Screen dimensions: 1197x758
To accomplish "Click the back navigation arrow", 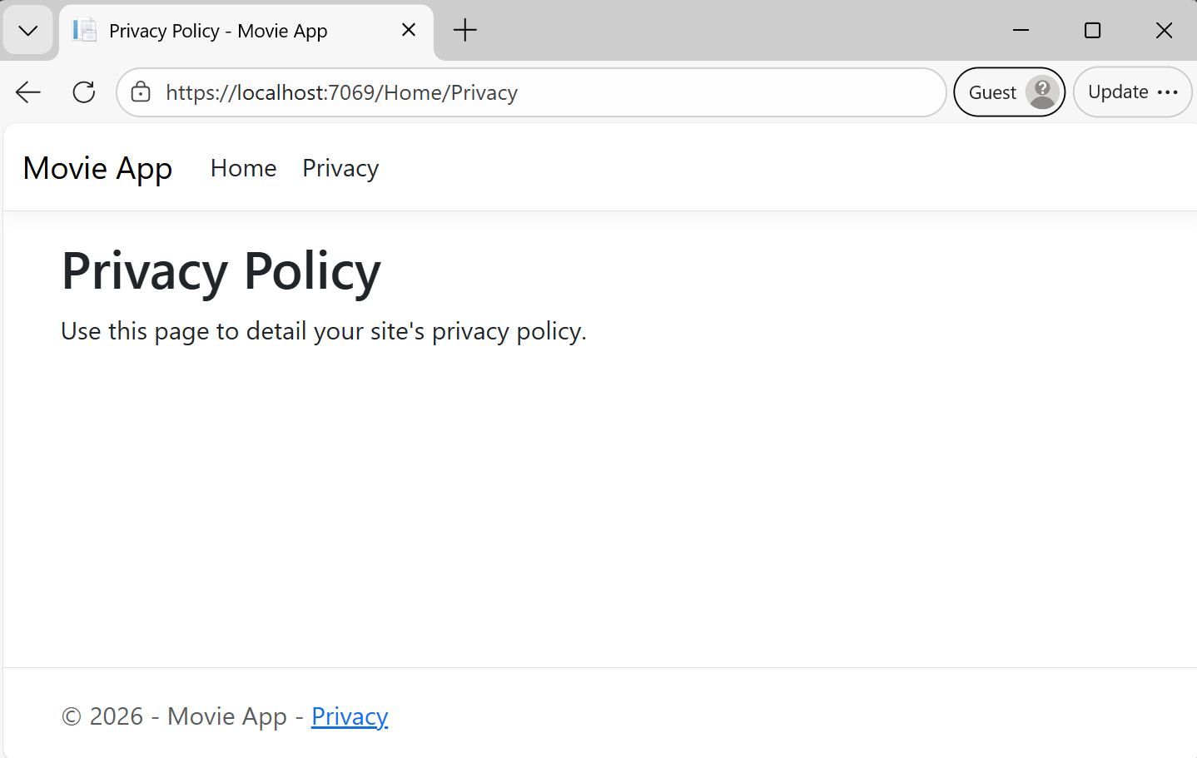I will (x=27, y=92).
